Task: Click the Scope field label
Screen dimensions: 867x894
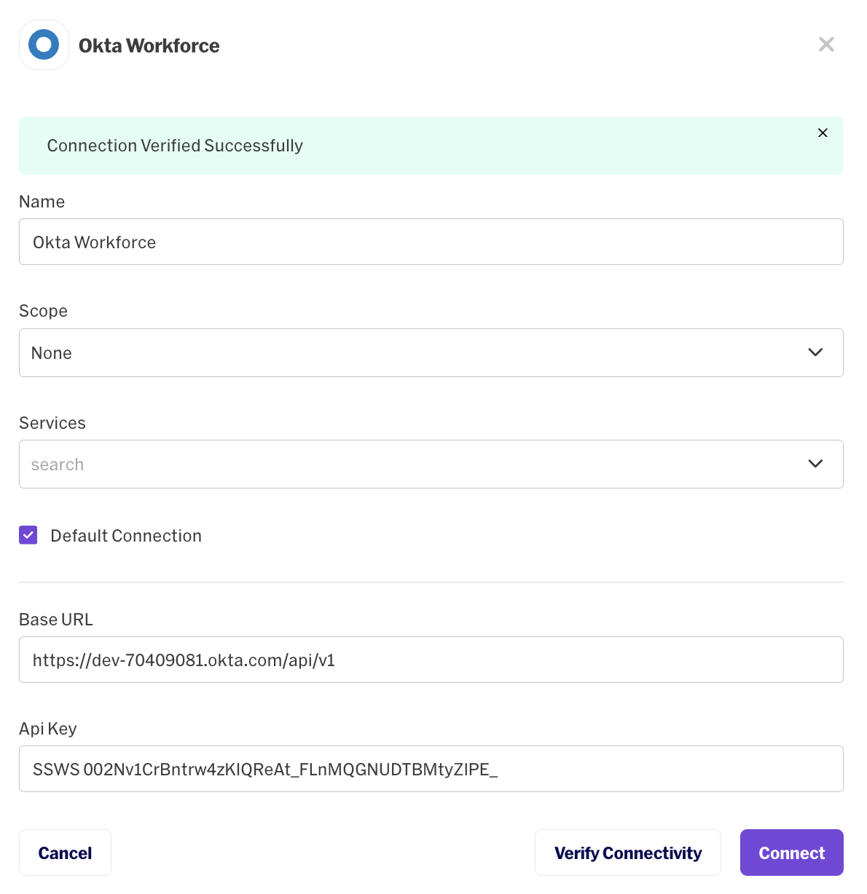Action: (43, 311)
